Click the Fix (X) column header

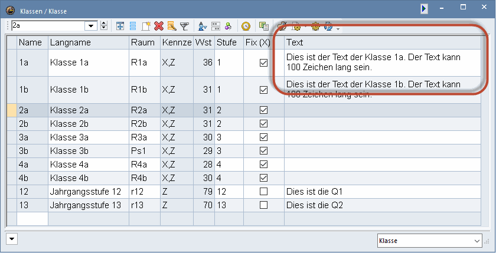264,42
